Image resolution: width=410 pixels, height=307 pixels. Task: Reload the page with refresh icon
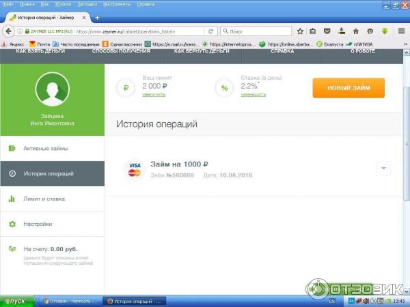pos(210,31)
